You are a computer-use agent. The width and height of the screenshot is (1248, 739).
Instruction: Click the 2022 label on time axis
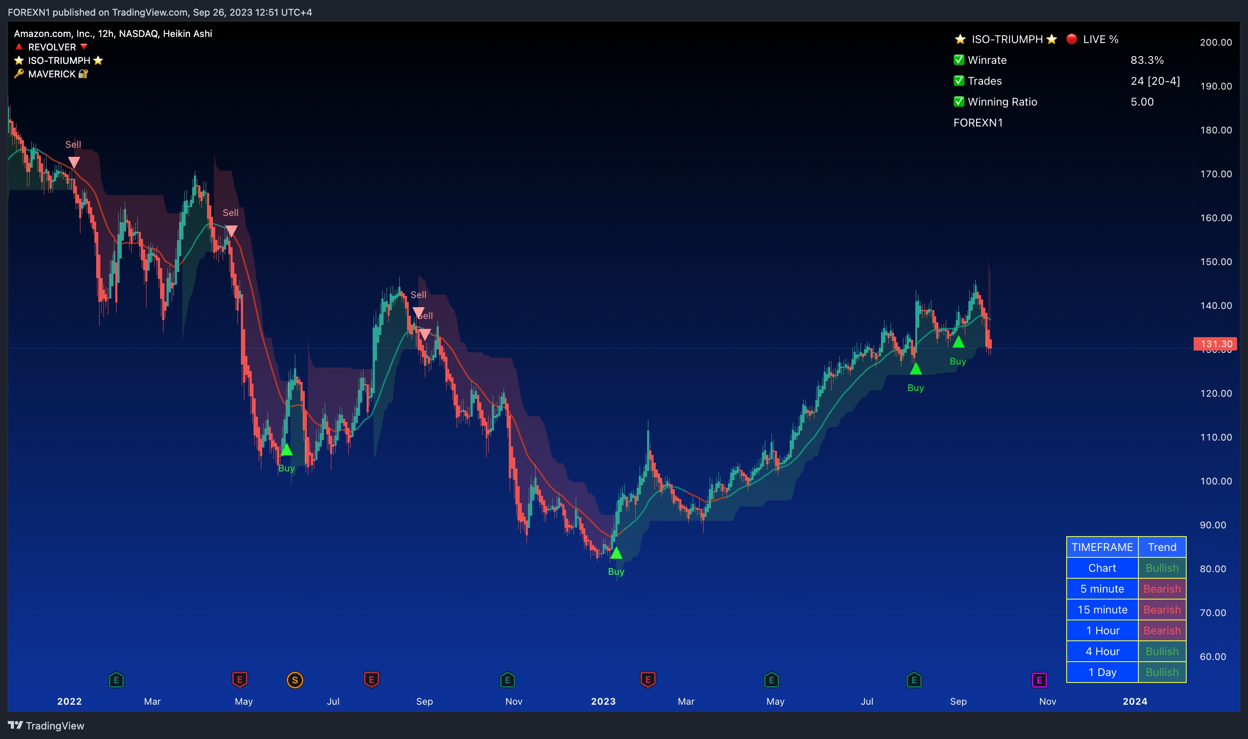pos(69,701)
